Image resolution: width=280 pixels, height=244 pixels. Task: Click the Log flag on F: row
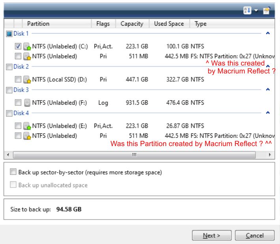(x=103, y=103)
